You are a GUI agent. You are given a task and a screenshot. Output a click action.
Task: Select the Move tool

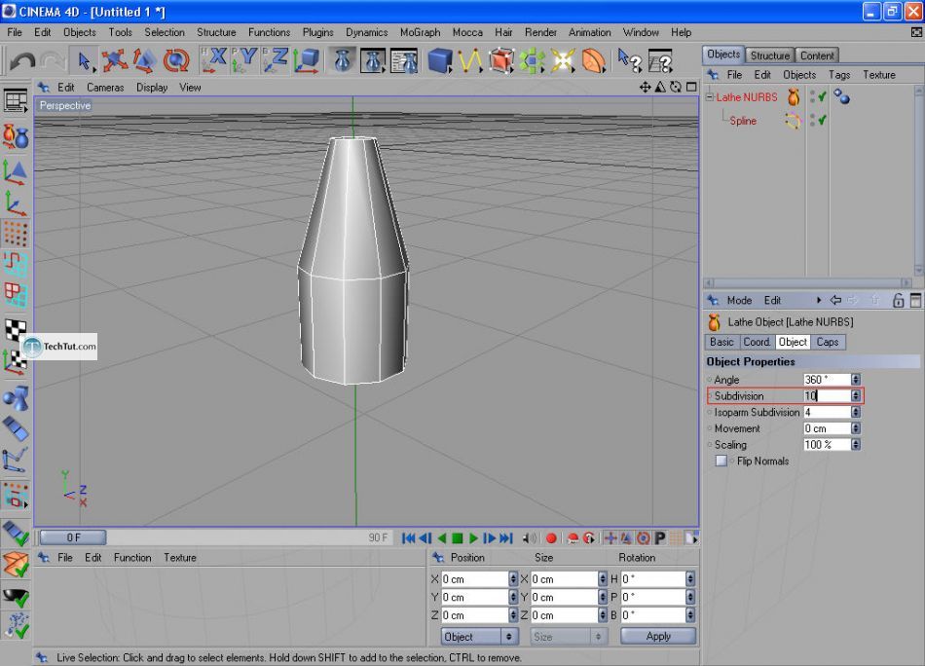point(114,60)
